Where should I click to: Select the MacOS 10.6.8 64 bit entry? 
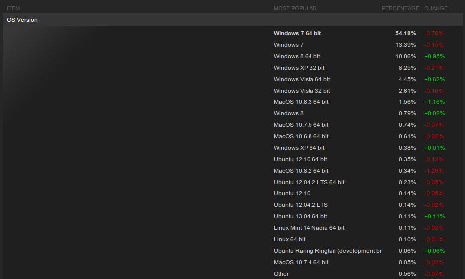[301, 136]
